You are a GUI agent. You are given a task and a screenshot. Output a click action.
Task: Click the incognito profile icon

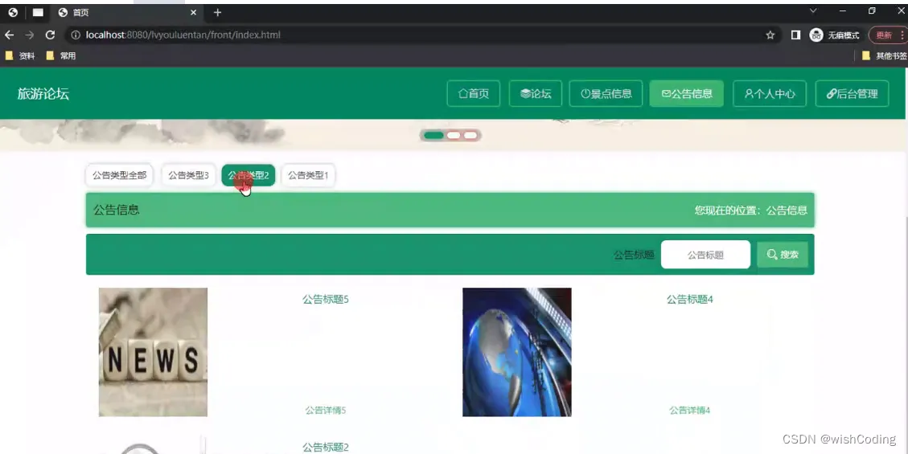(x=816, y=35)
